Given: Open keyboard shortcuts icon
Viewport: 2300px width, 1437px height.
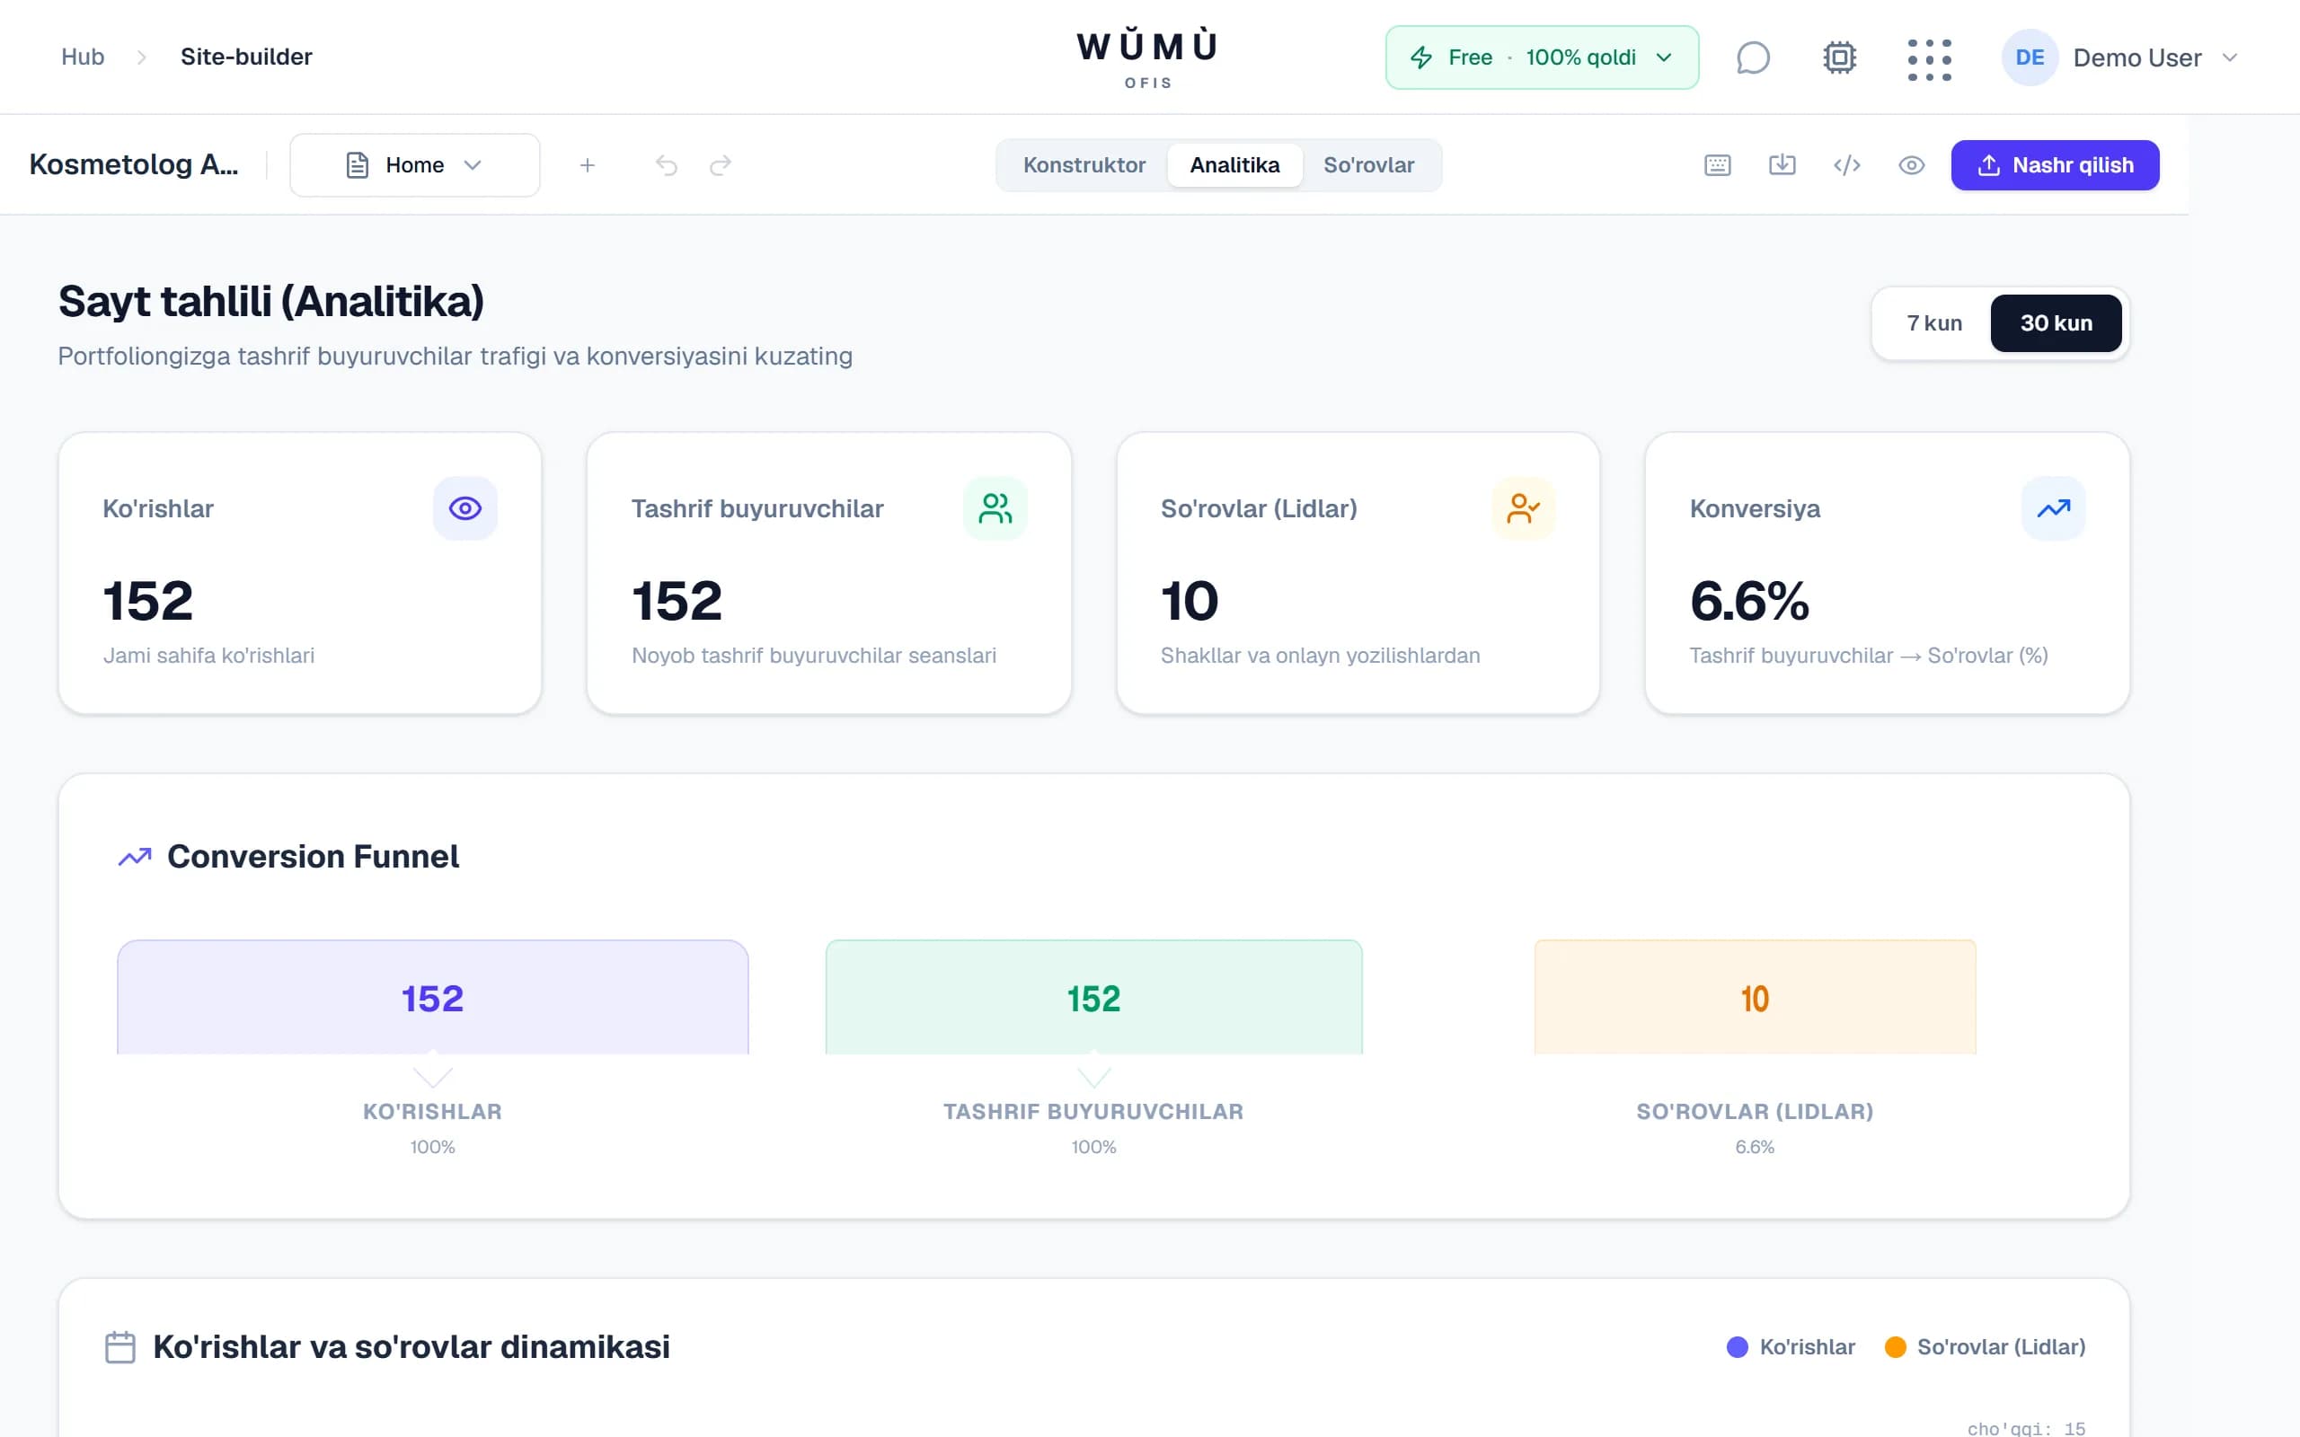Looking at the screenshot, I should tap(1718, 165).
